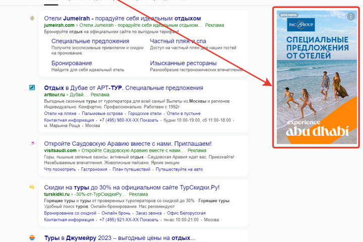Click the favicon beside 'Туры в Джумейру 2023'
The width and height of the screenshot is (363, 242).
pyautogui.click(x=32, y=237)
